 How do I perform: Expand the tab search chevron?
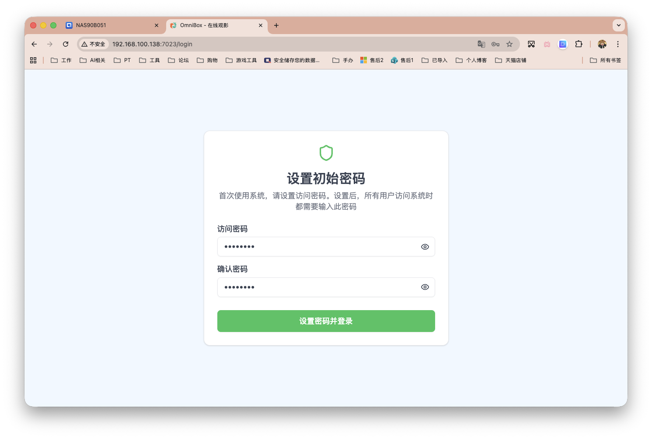619,25
